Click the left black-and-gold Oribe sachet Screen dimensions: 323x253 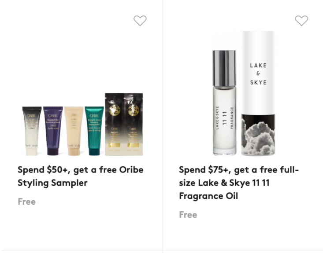[114, 124]
